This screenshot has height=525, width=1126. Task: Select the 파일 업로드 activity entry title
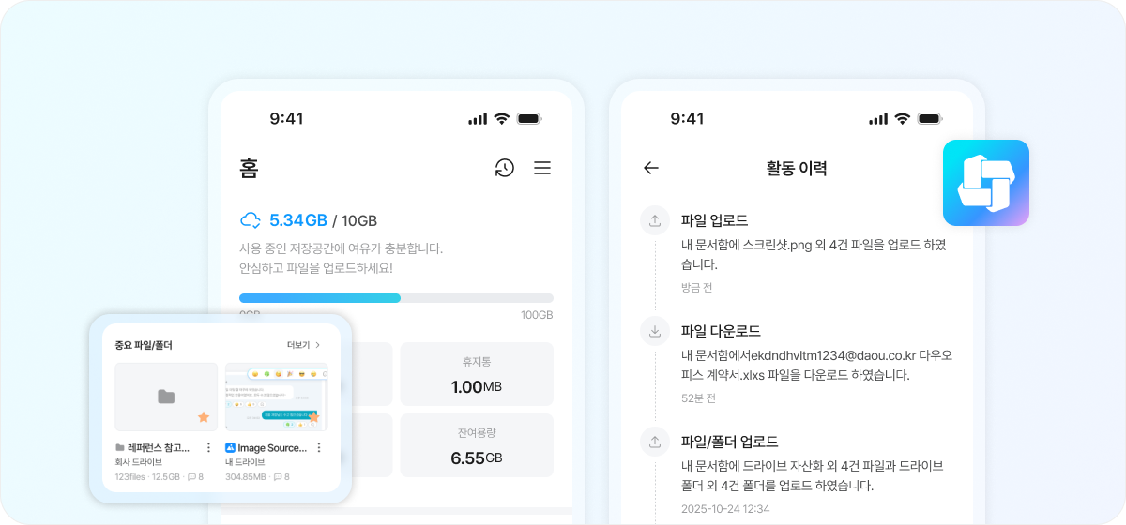point(714,220)
